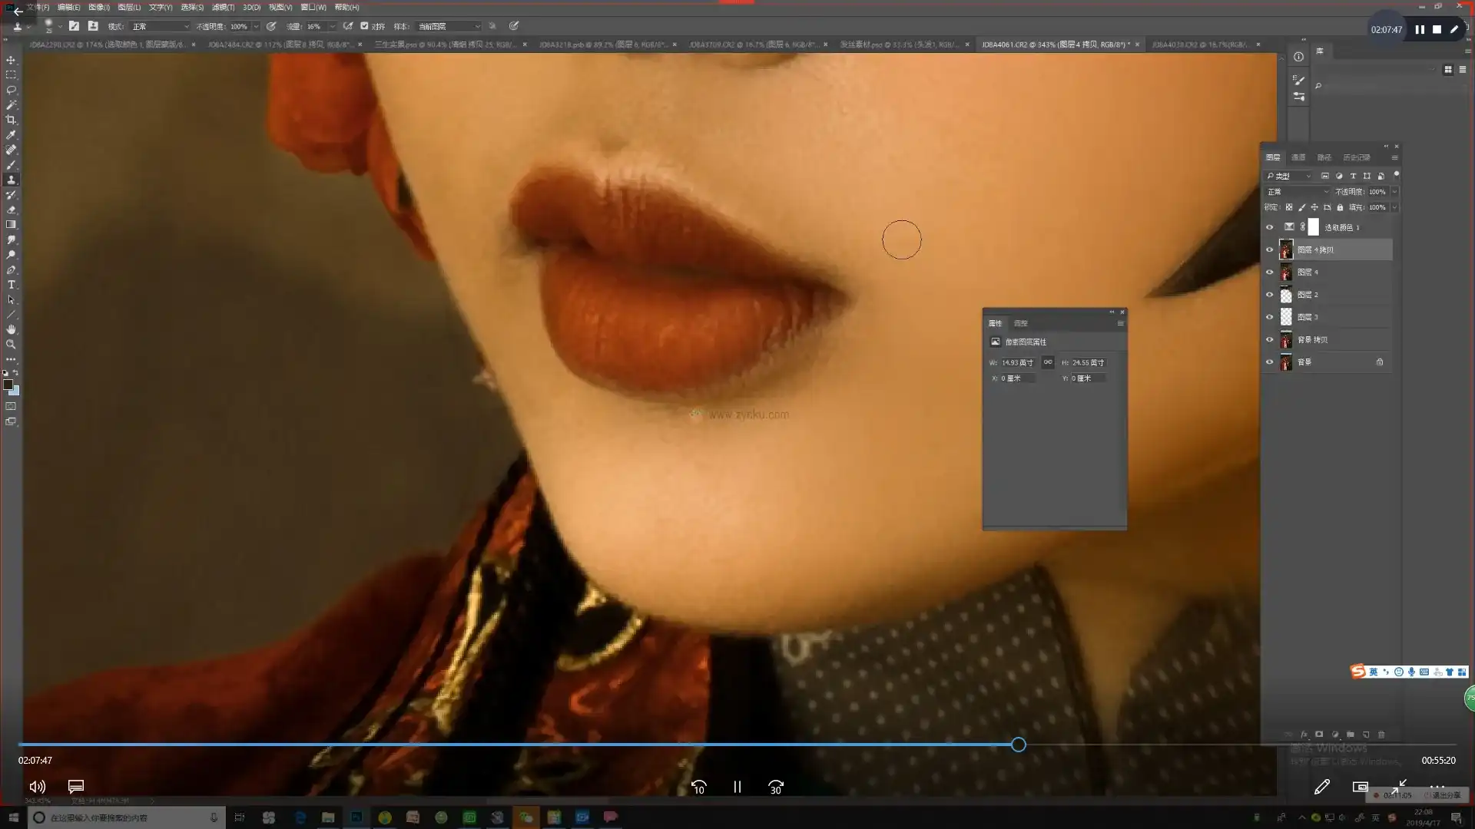Toggle visibility of 背景 layer
The image size is (1475, 829).
[1269, 362]
